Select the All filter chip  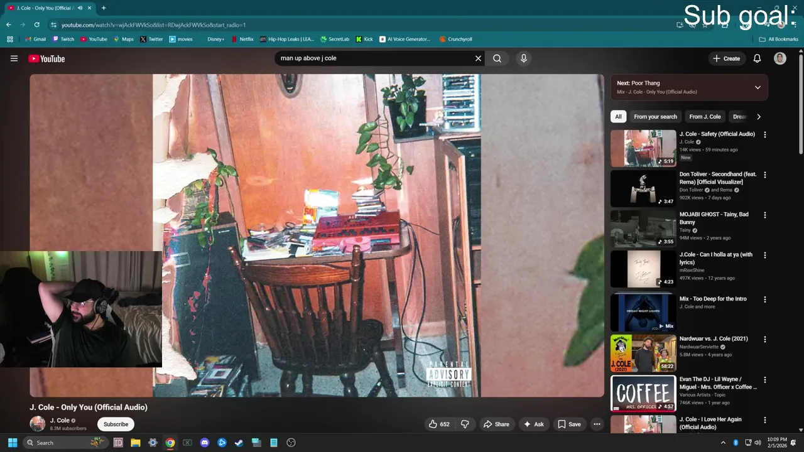point(618,117)
